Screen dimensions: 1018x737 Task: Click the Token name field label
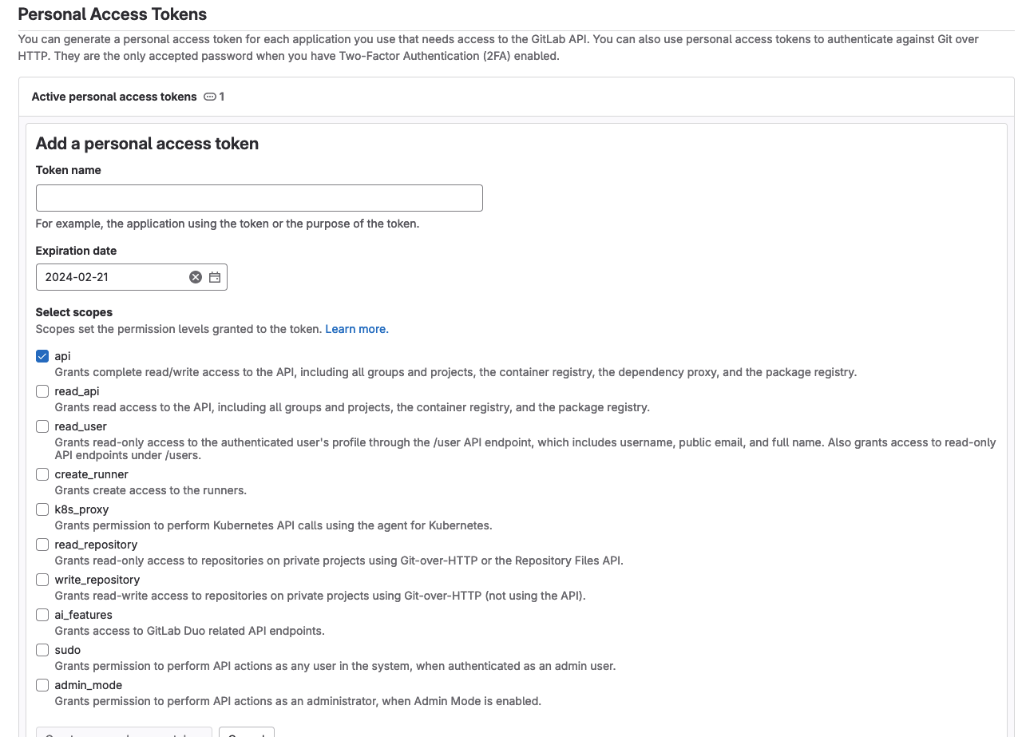click(69, 170)
